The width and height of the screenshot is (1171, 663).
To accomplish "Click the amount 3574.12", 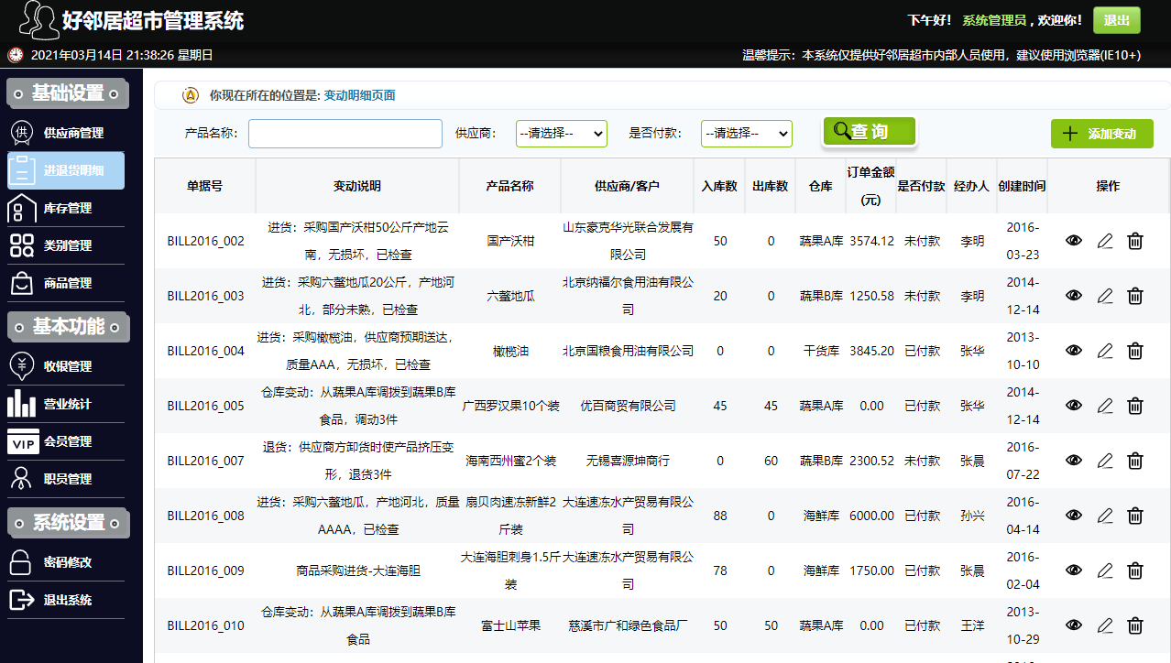I will coord(871,241).
